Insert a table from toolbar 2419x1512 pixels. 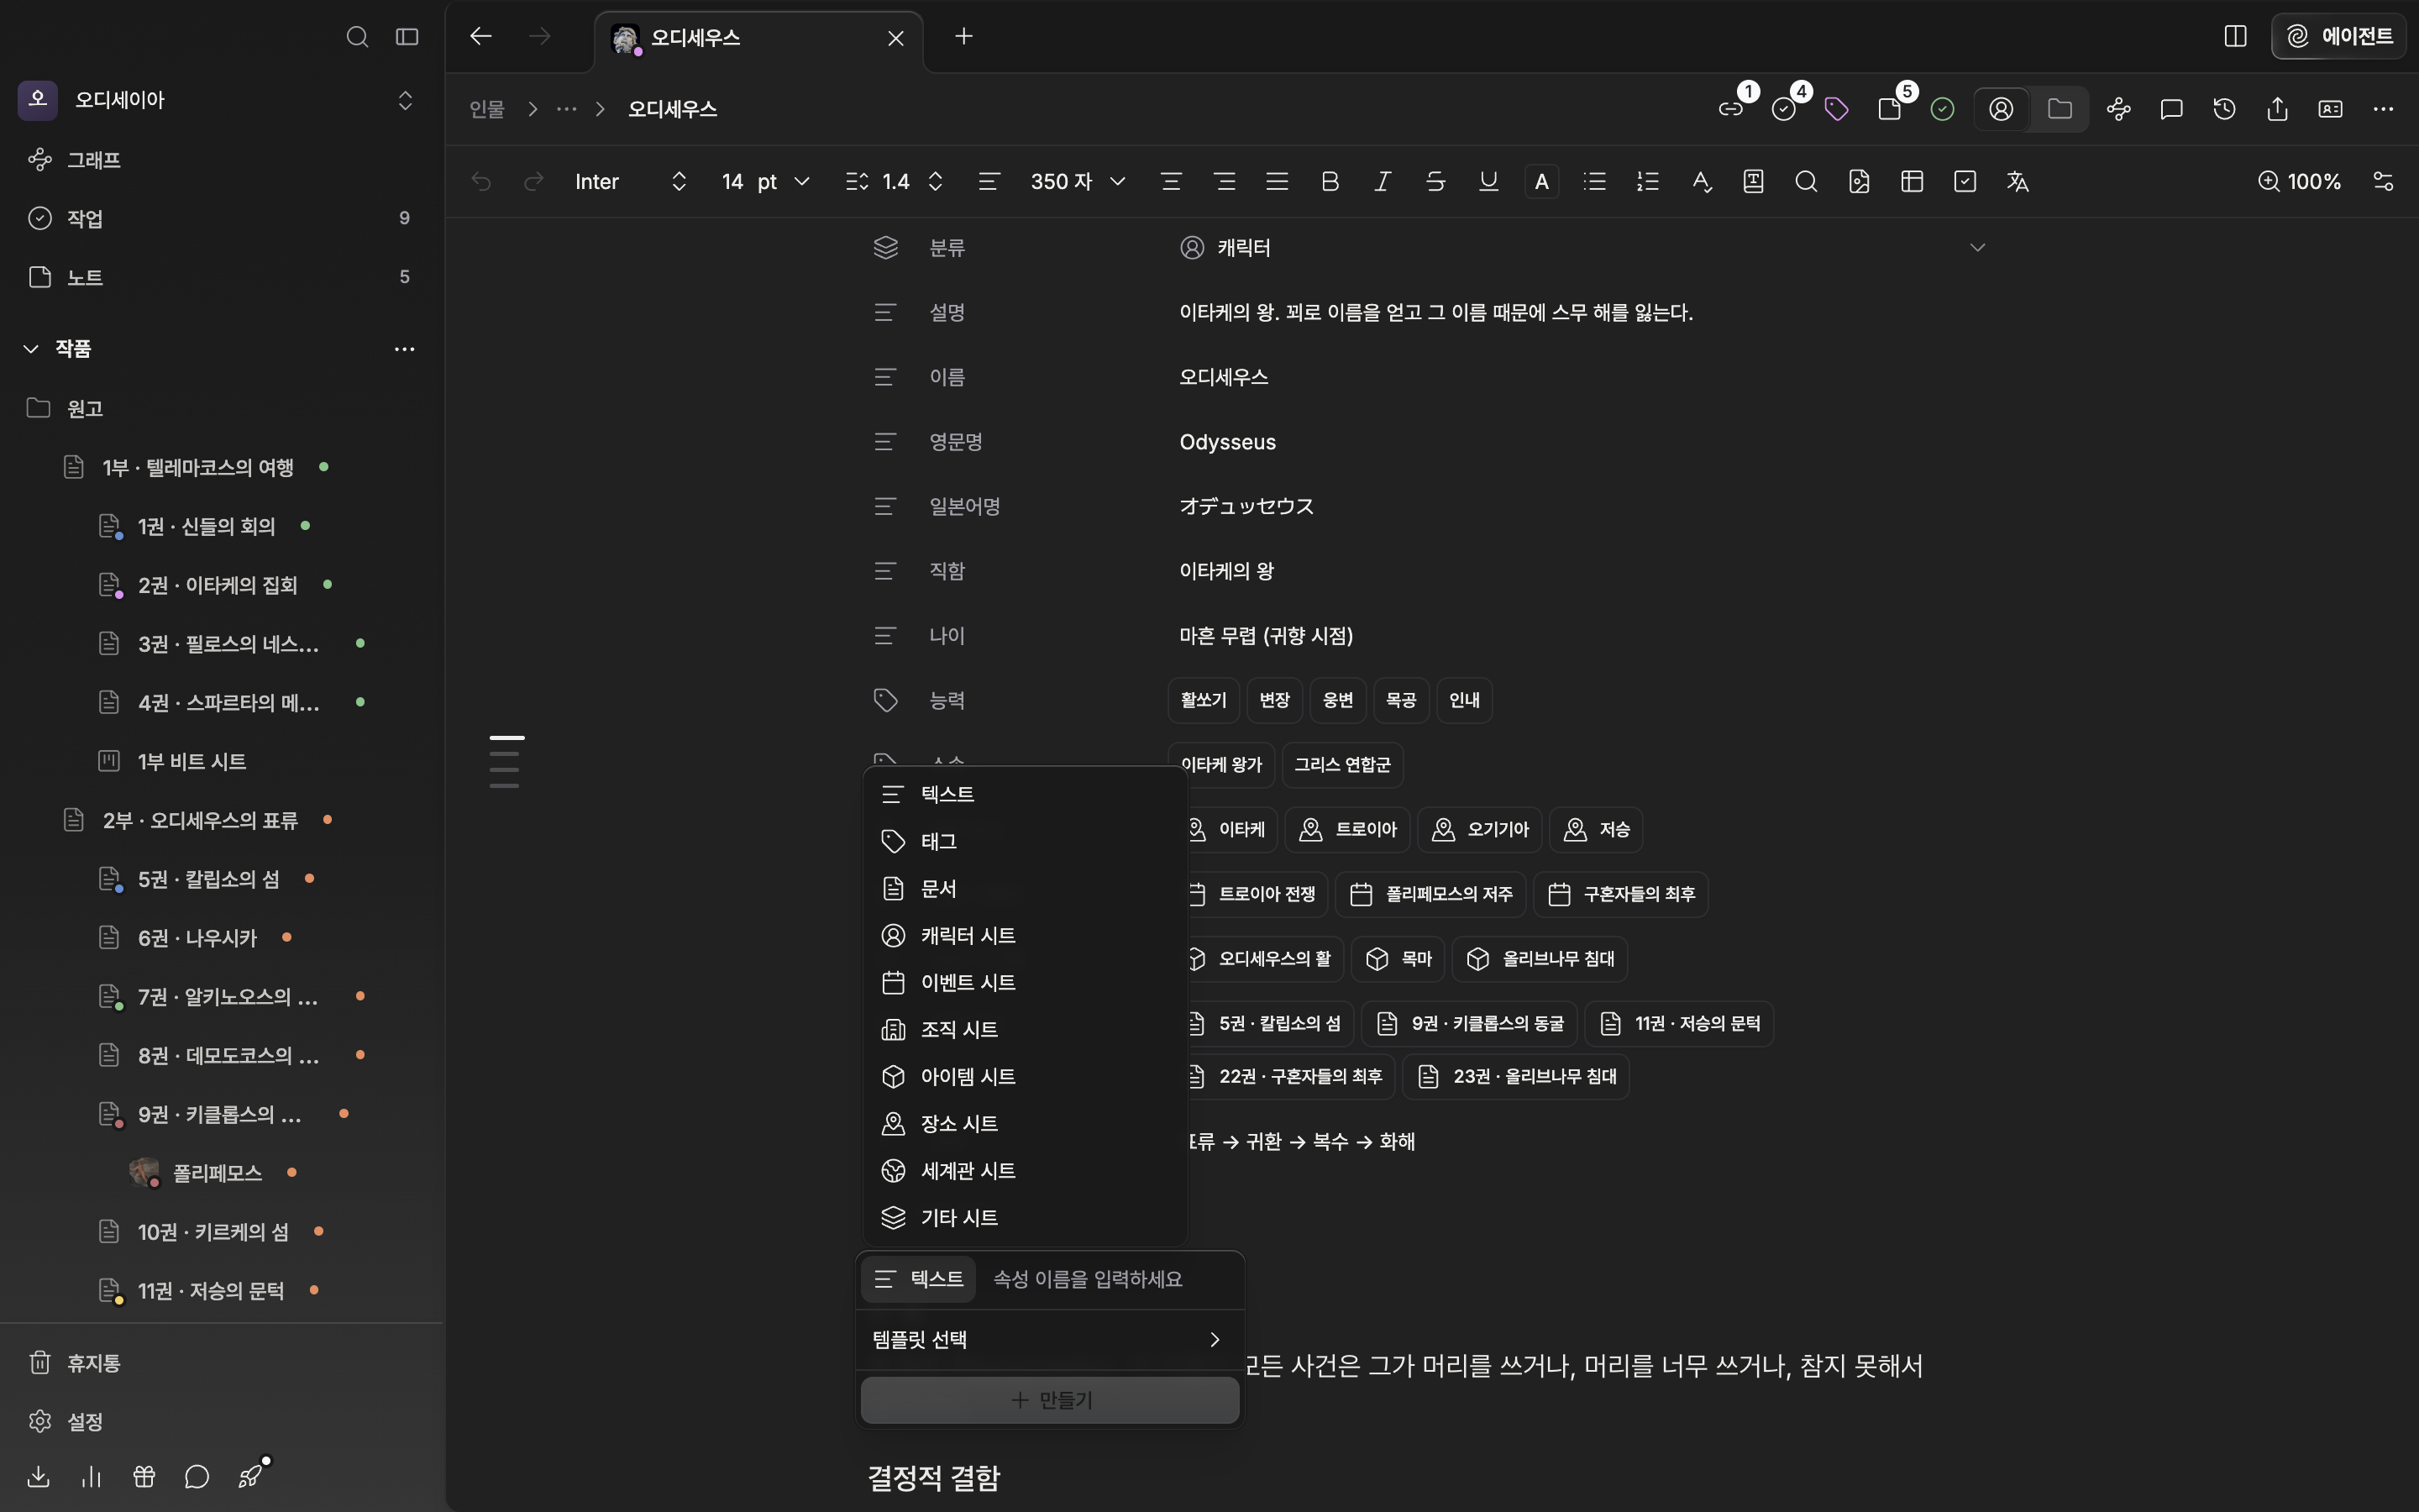click(x=1911, y=181)
